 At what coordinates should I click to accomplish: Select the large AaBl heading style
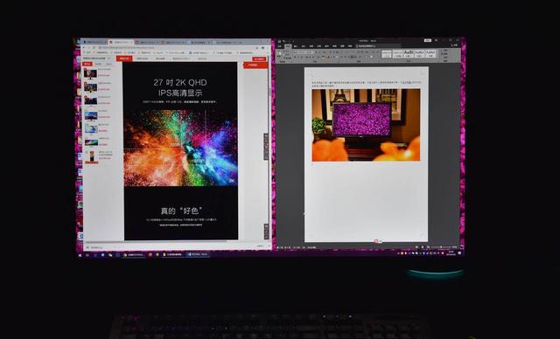tap(409, 53)
